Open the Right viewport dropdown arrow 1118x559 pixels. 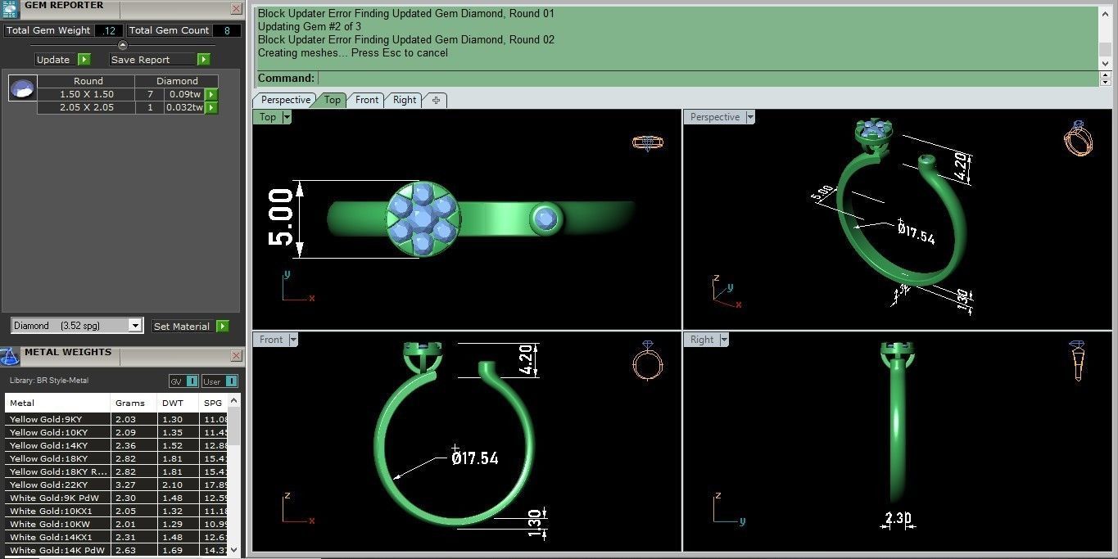tap(724, 340)
